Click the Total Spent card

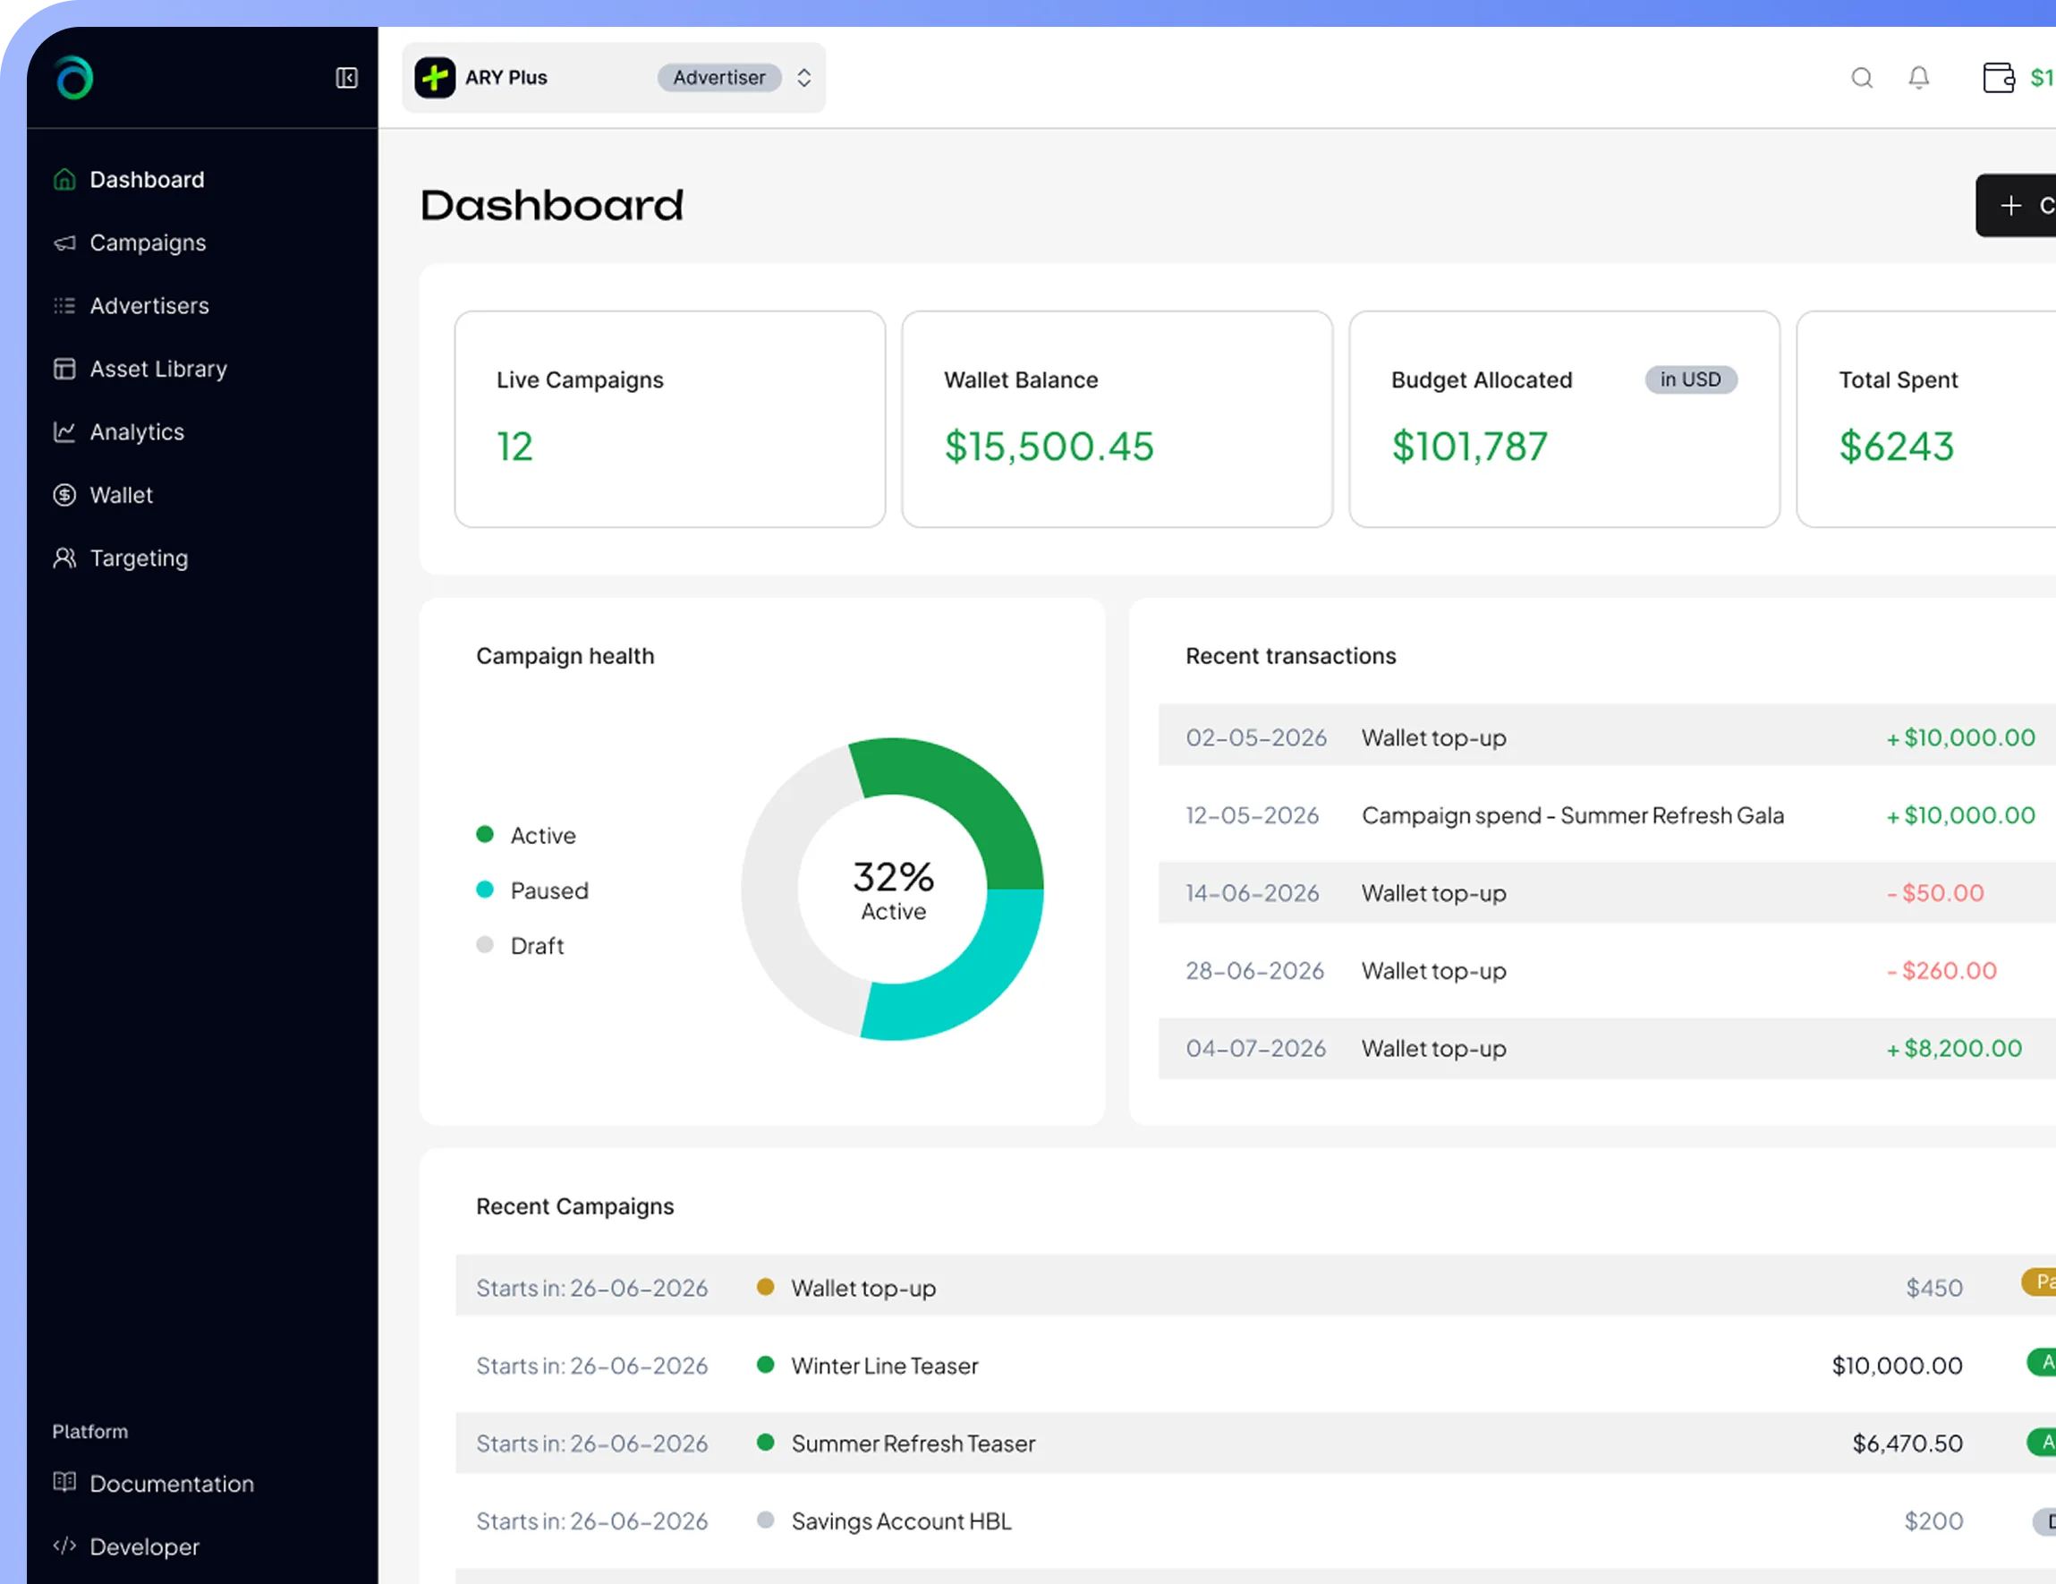point(1926,419)
